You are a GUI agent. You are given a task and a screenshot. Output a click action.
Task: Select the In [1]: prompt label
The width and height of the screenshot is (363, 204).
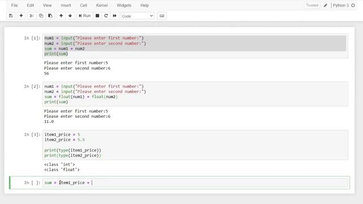coord(32,38)
